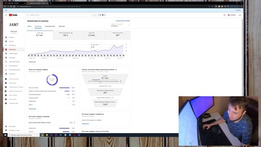Click Подробнее under the impressions chart
Image resolution: width=261 pixels, height=147 pixels.
(x=32, y=62)
